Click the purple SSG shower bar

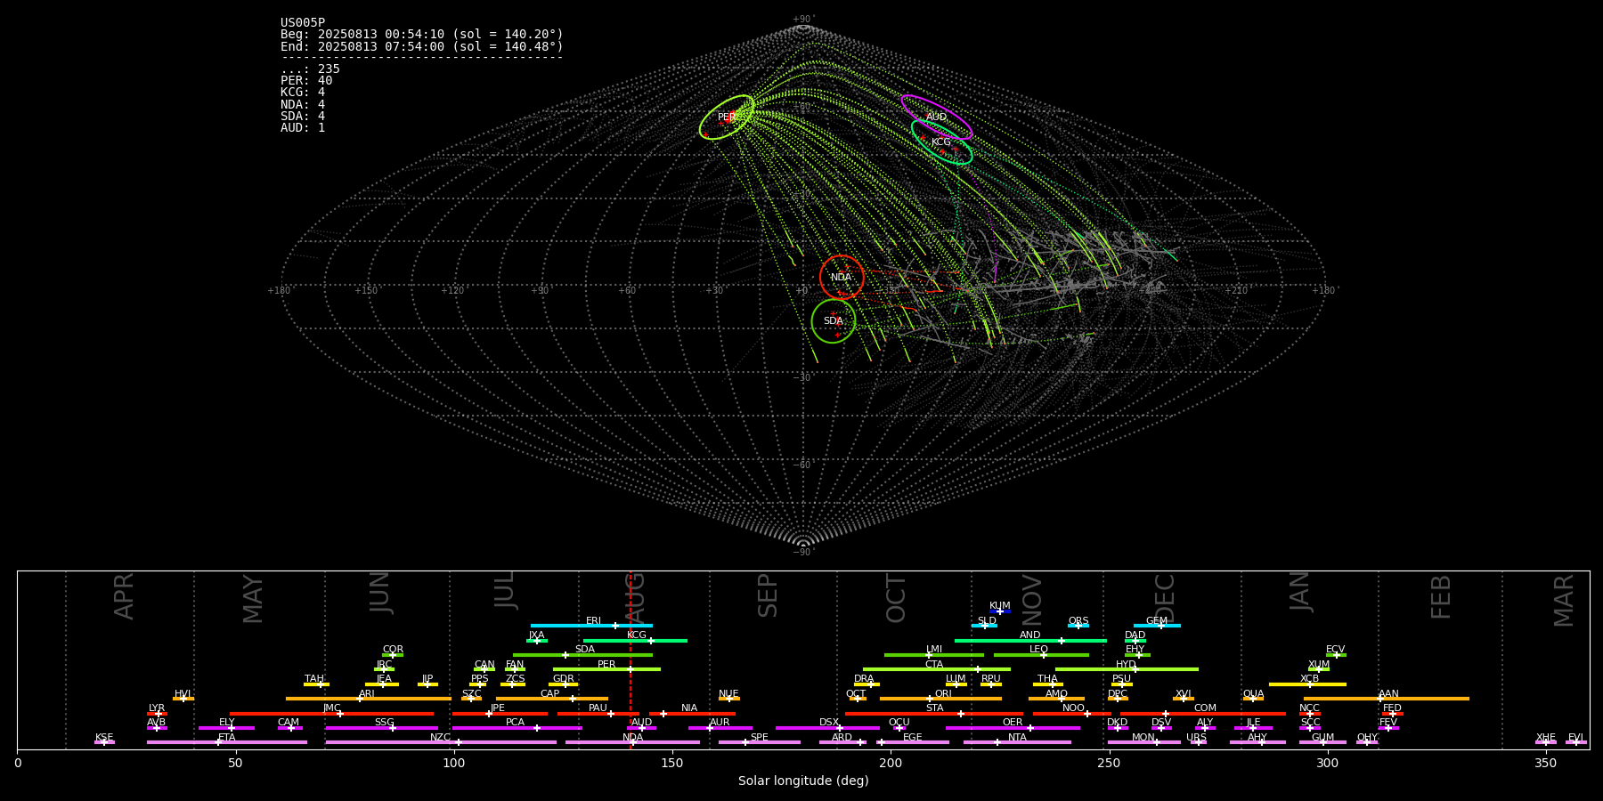[381, 728]
